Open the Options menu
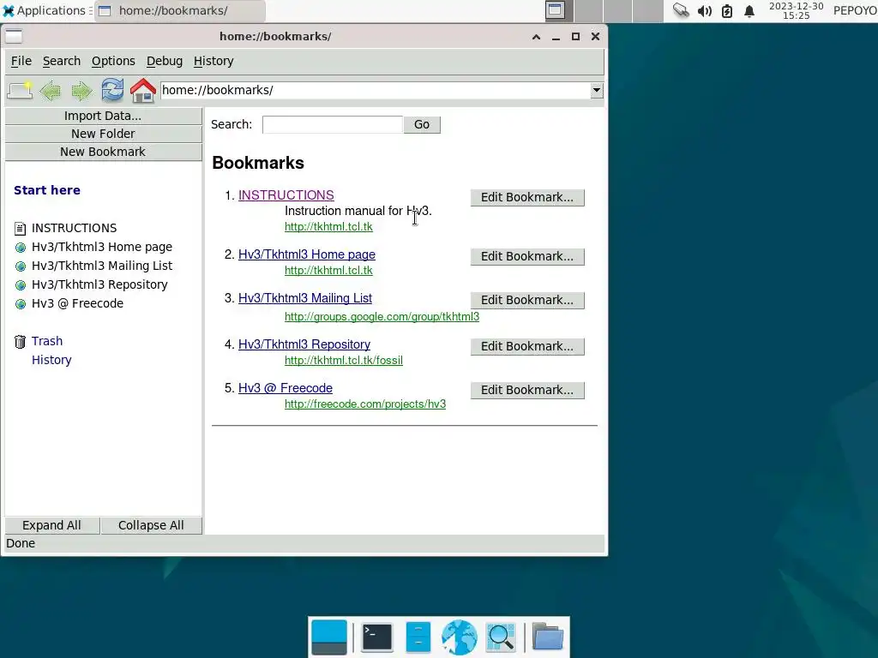This screenshot has width=878, height=658. click(x=113, y=61)
